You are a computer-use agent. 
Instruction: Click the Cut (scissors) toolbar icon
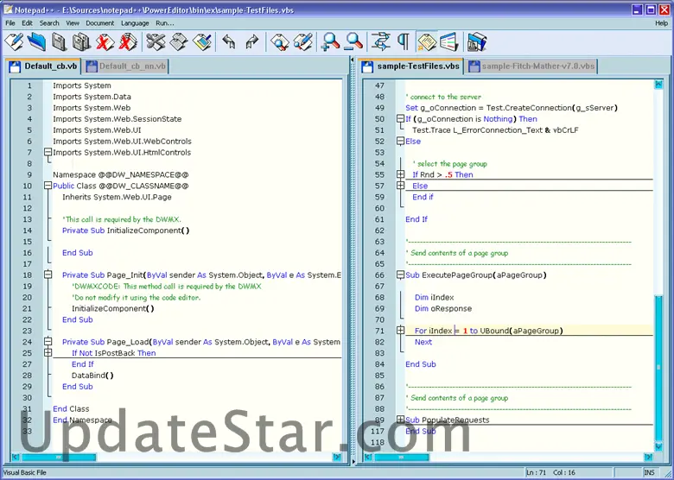pos(156,41)
